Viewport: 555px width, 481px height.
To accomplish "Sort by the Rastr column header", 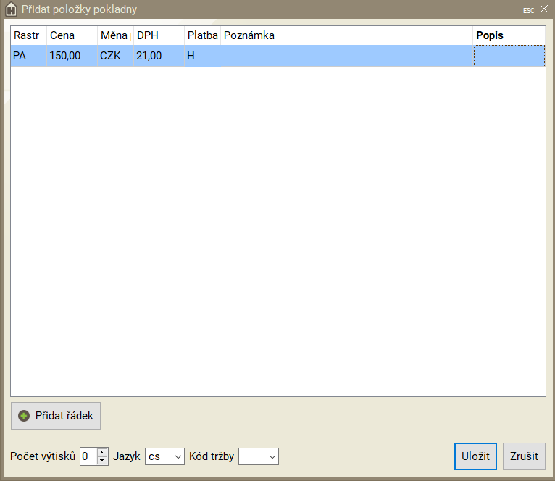I will 28,35.
